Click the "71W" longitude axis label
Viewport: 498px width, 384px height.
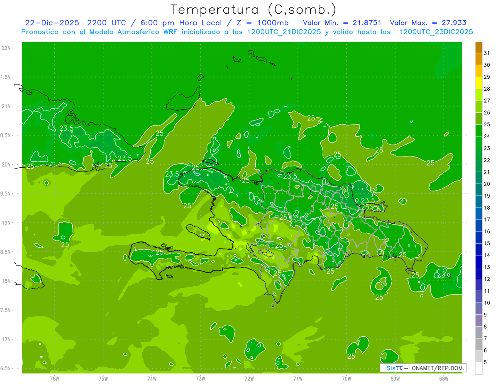pyautogui.click(x=298, y=379)
